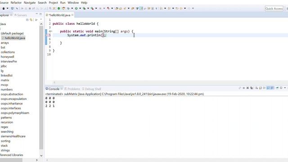Select the collections package

tap(8, 52)
